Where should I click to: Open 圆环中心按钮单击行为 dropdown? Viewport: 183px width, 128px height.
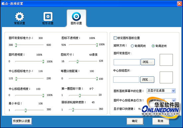click(x=174, y=100)
